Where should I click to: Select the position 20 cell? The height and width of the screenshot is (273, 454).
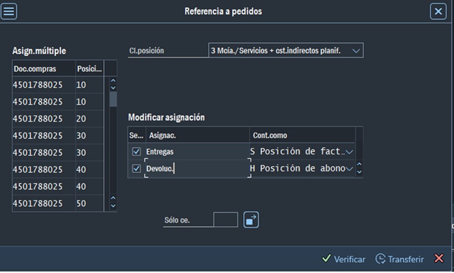coord(90,119)
